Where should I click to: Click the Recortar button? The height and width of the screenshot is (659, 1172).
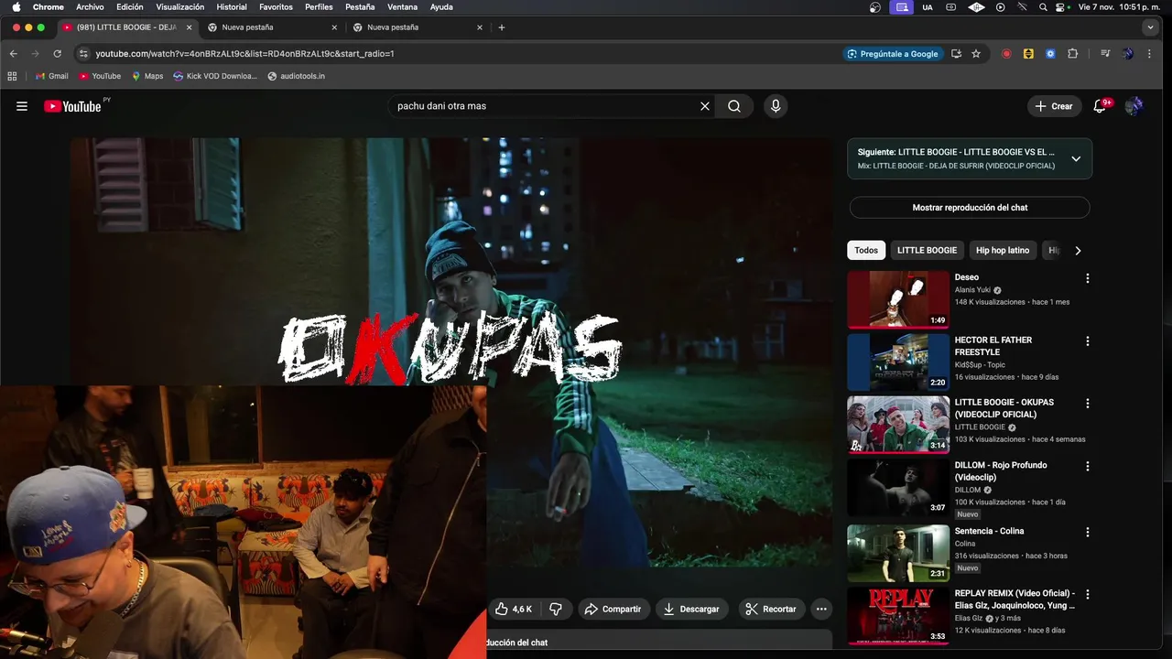pos(771,609)
